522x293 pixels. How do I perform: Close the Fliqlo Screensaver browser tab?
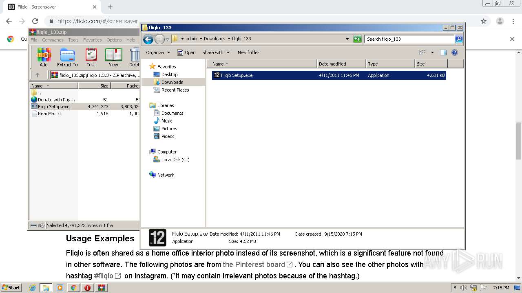click(x=95, y=7)
